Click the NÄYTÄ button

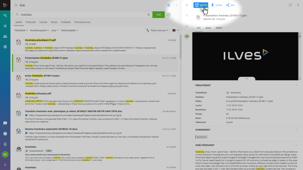pyautogui.click(x=201, y=5)
